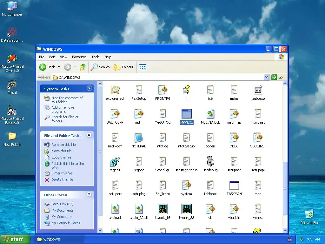Click Publish this file to the Web
This screenshot has width=325, height=244.
coord(68,166)
